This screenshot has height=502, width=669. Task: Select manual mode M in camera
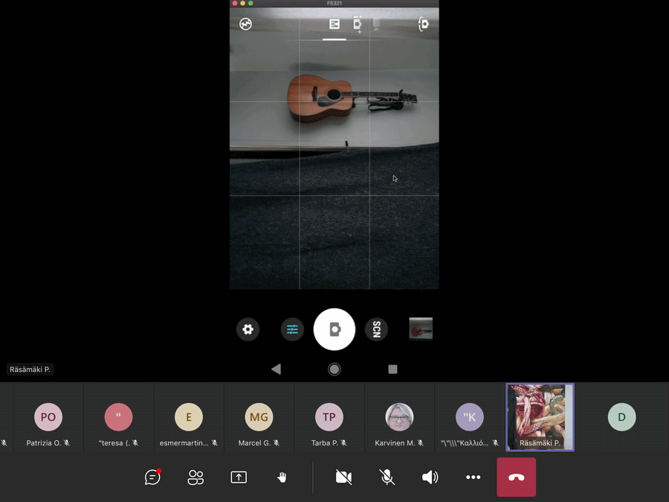coord(334,25)
